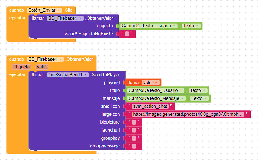Edit the sym_action_chat text value
The width and height of the screenshot is (258, 160).
(150, 106)
